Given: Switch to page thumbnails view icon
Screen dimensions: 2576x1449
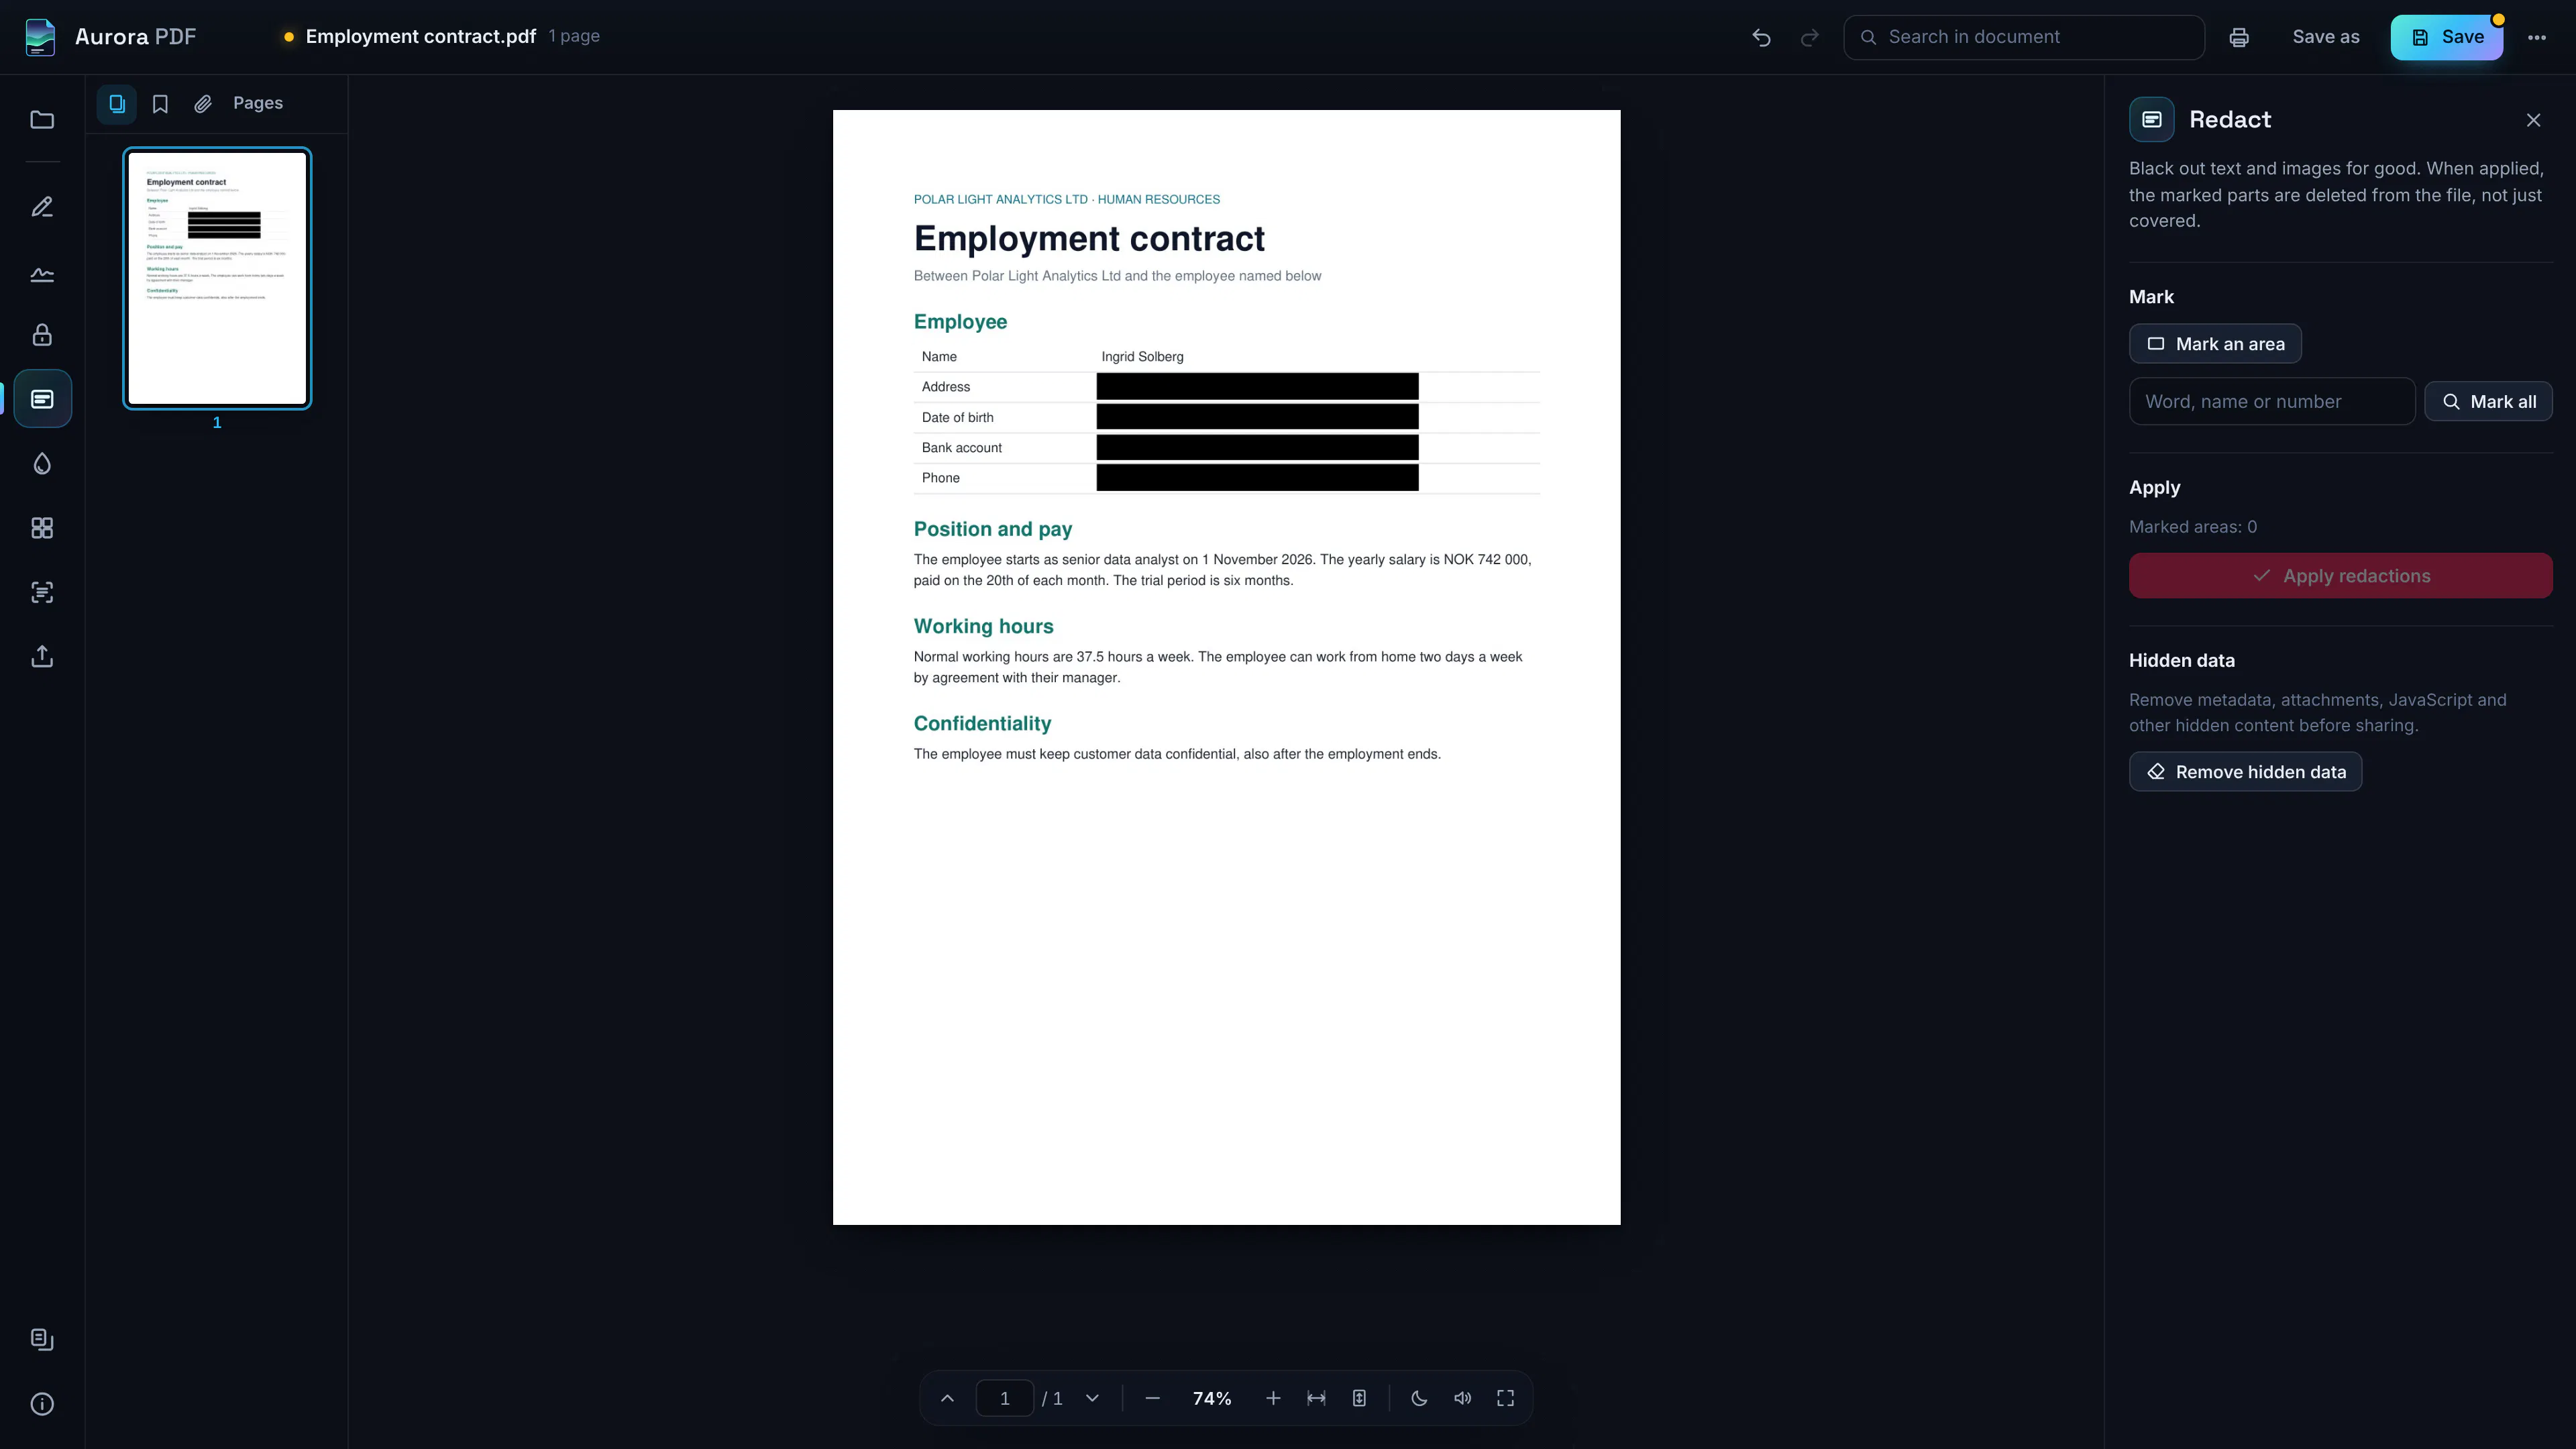Looking at the screenshot, I should 117,104.
